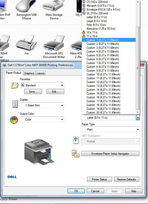Click the paper list scroll down arrow
Viewport: 148px width, 204px height.
(x=138, y=112)
